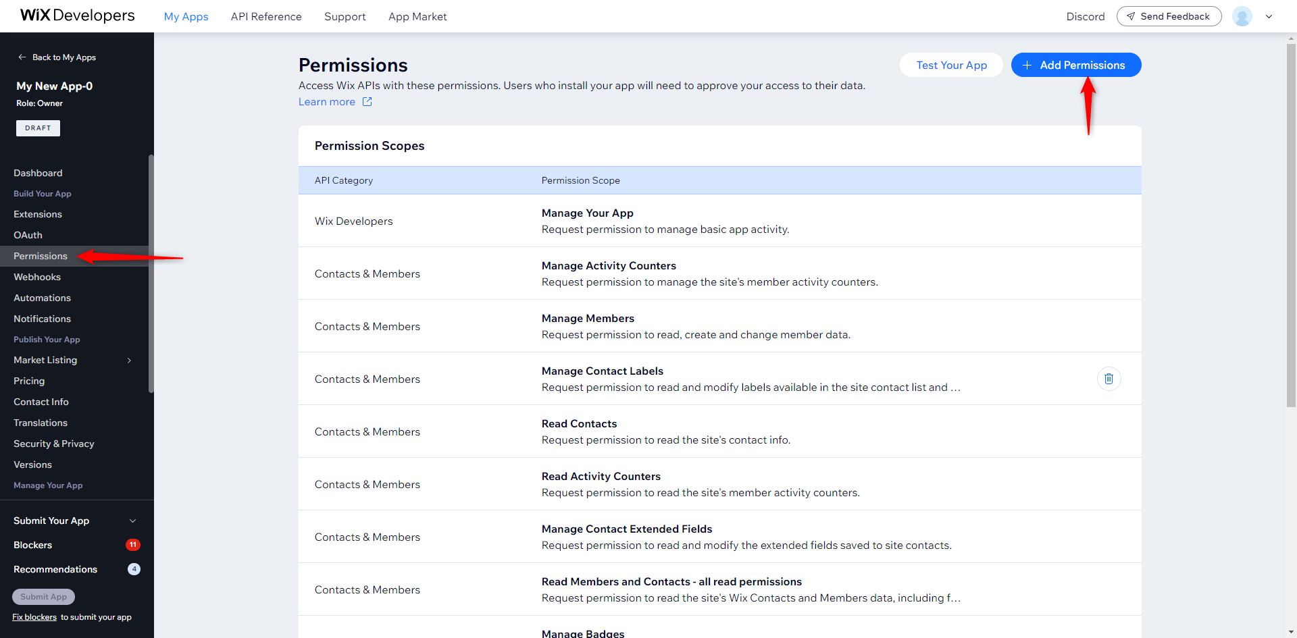This screenshot has width=1297, height=638.
Task: Expand the Market Listing submenu
Action: 129,361
